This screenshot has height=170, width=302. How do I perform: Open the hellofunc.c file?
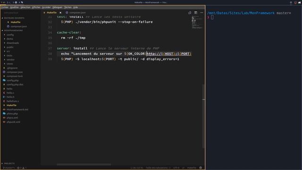coord(13,101)
